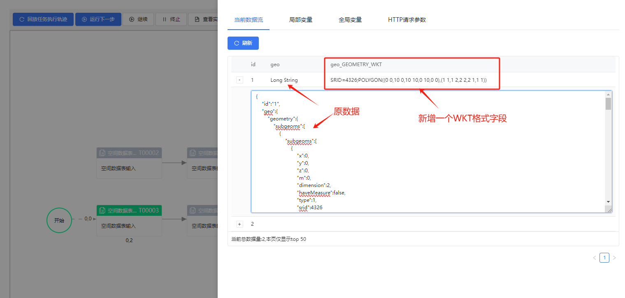The height and width of the screenshot is (298, 625).
Task: Collapse row 1 using the minus control
Action: point(239,80)
